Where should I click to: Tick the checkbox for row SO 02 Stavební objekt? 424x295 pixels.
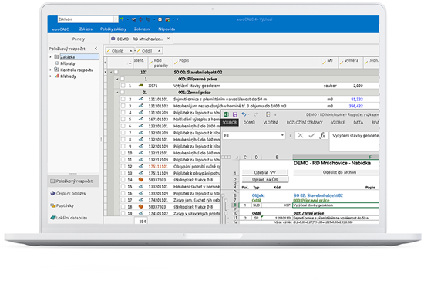(116, 72)
